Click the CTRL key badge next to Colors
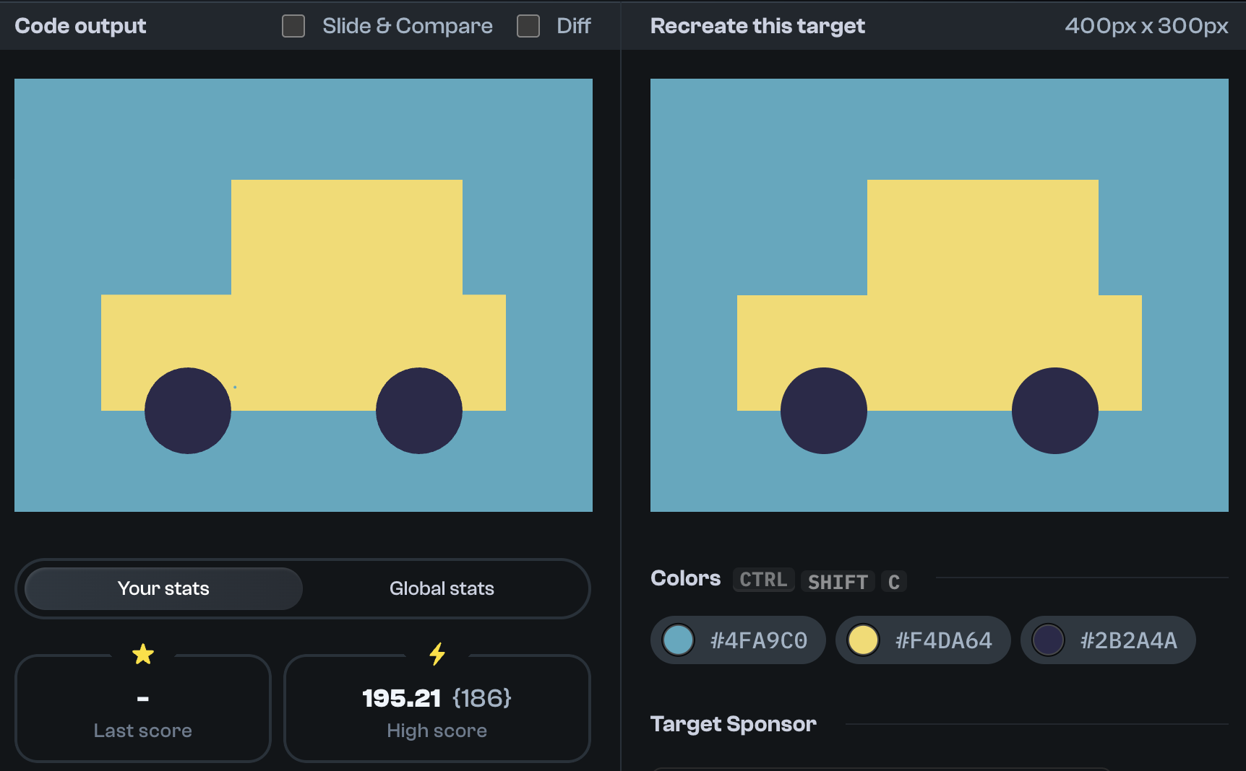Image resolution: width=1246 pixels, height=771 pixels. [763, 579]
